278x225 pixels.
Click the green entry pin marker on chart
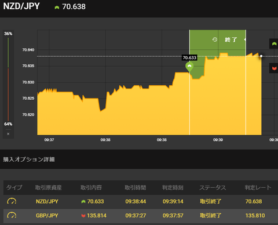pos(189,67)
